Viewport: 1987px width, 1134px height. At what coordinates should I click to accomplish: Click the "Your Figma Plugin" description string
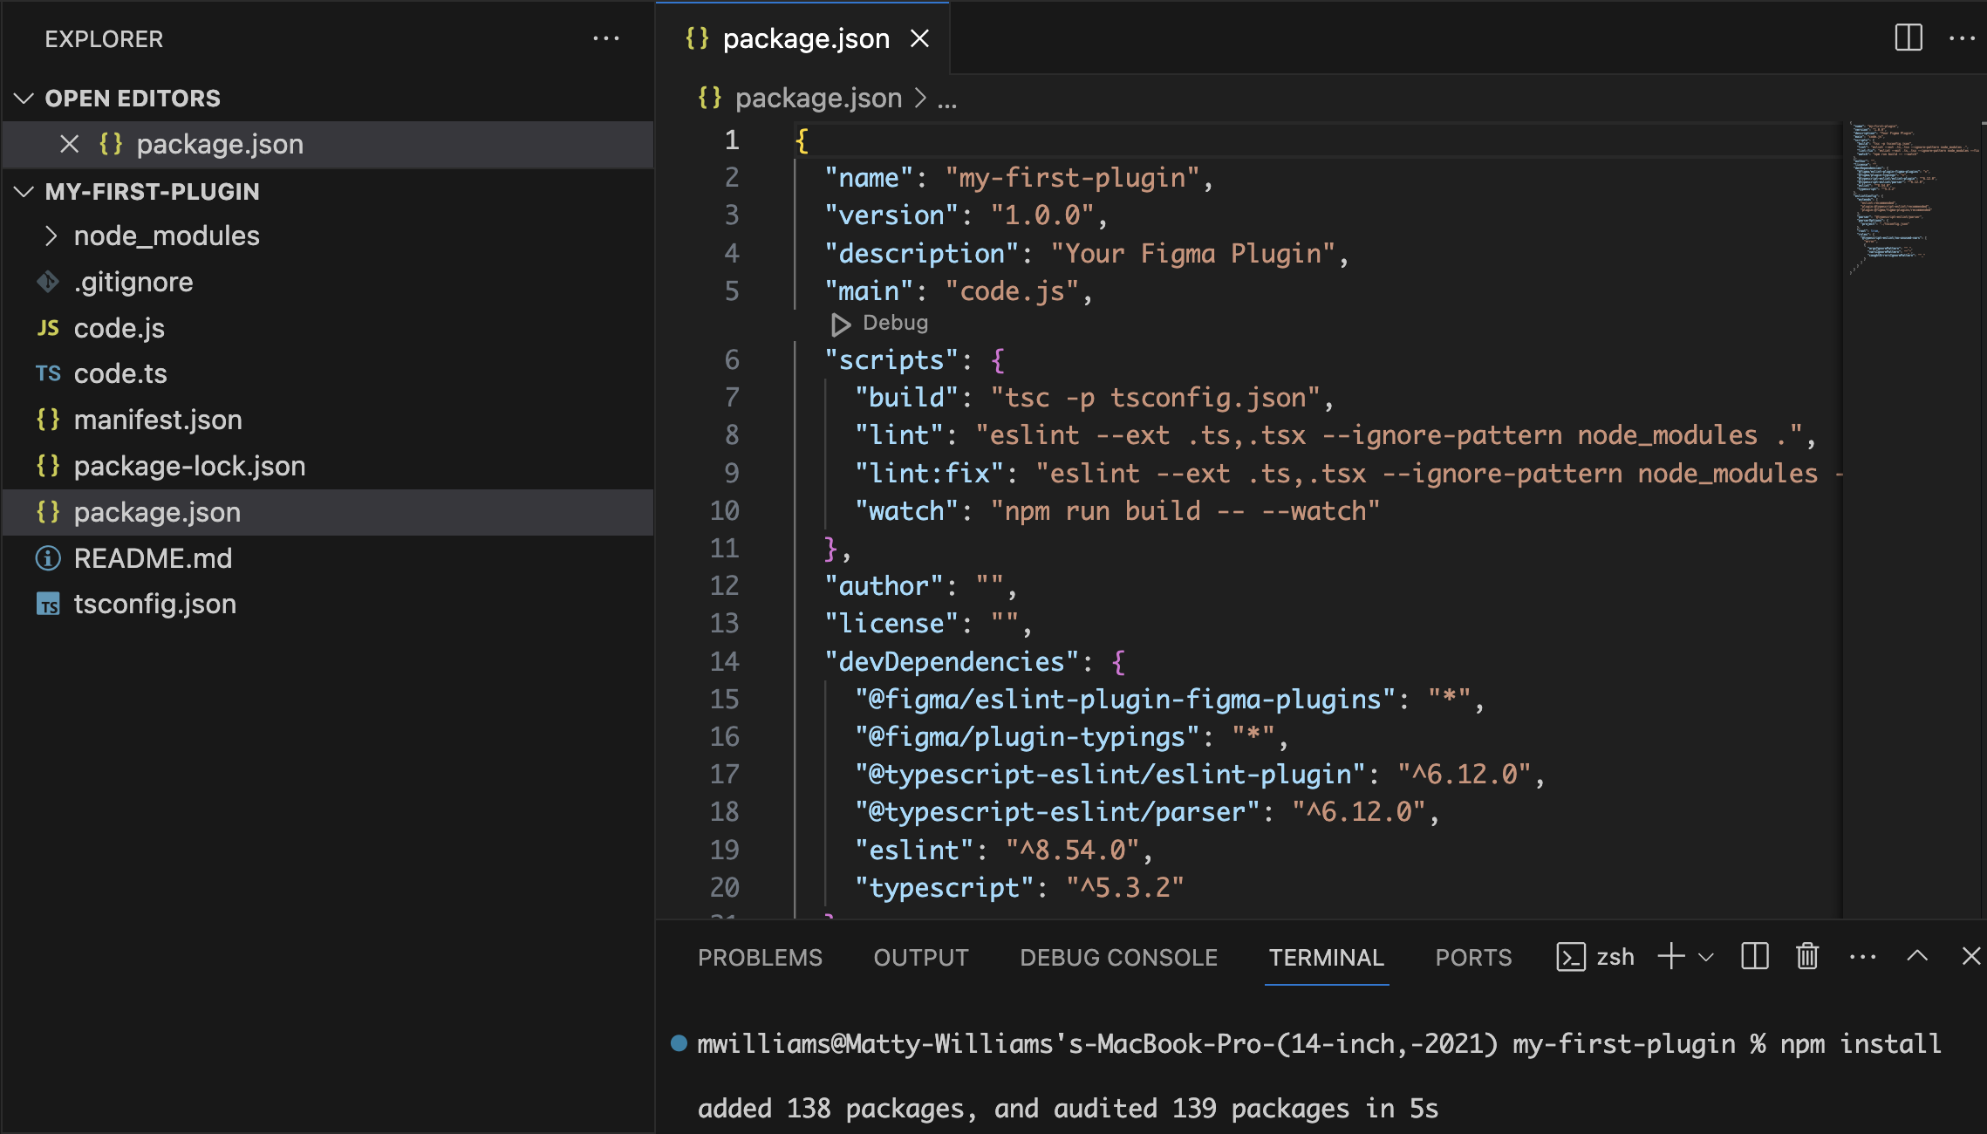click(1192, 254)
